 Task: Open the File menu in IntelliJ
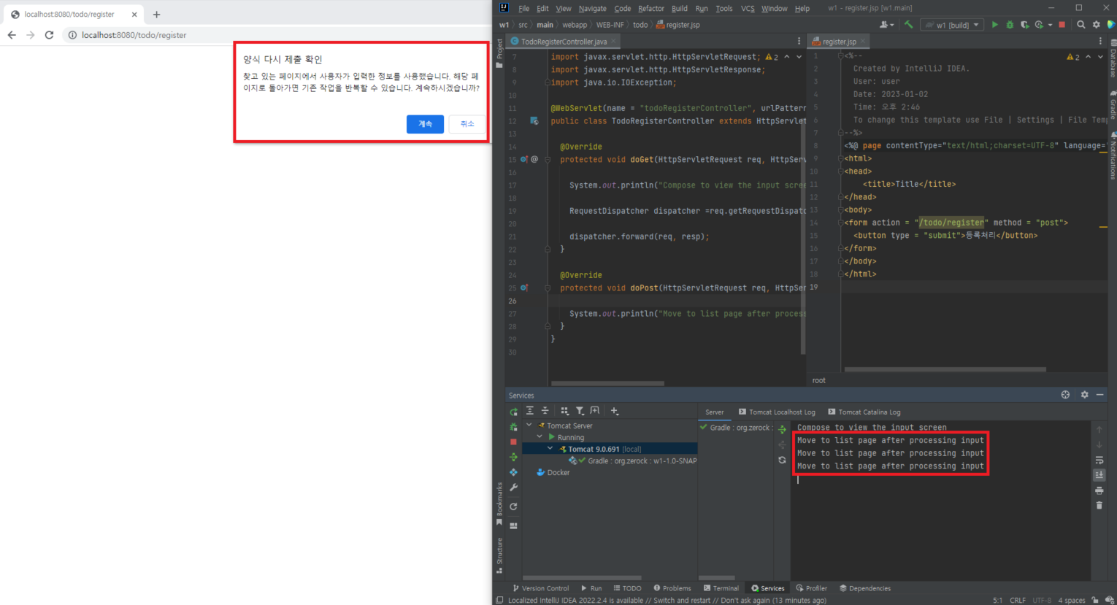pyautogui.click(x=523, y=9)
